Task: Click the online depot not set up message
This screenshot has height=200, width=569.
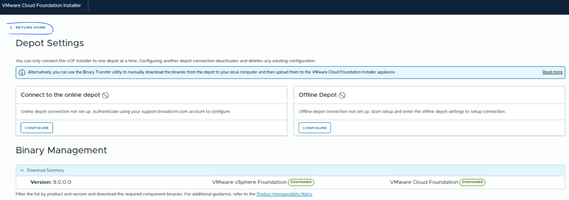Action: click(125, 112)
